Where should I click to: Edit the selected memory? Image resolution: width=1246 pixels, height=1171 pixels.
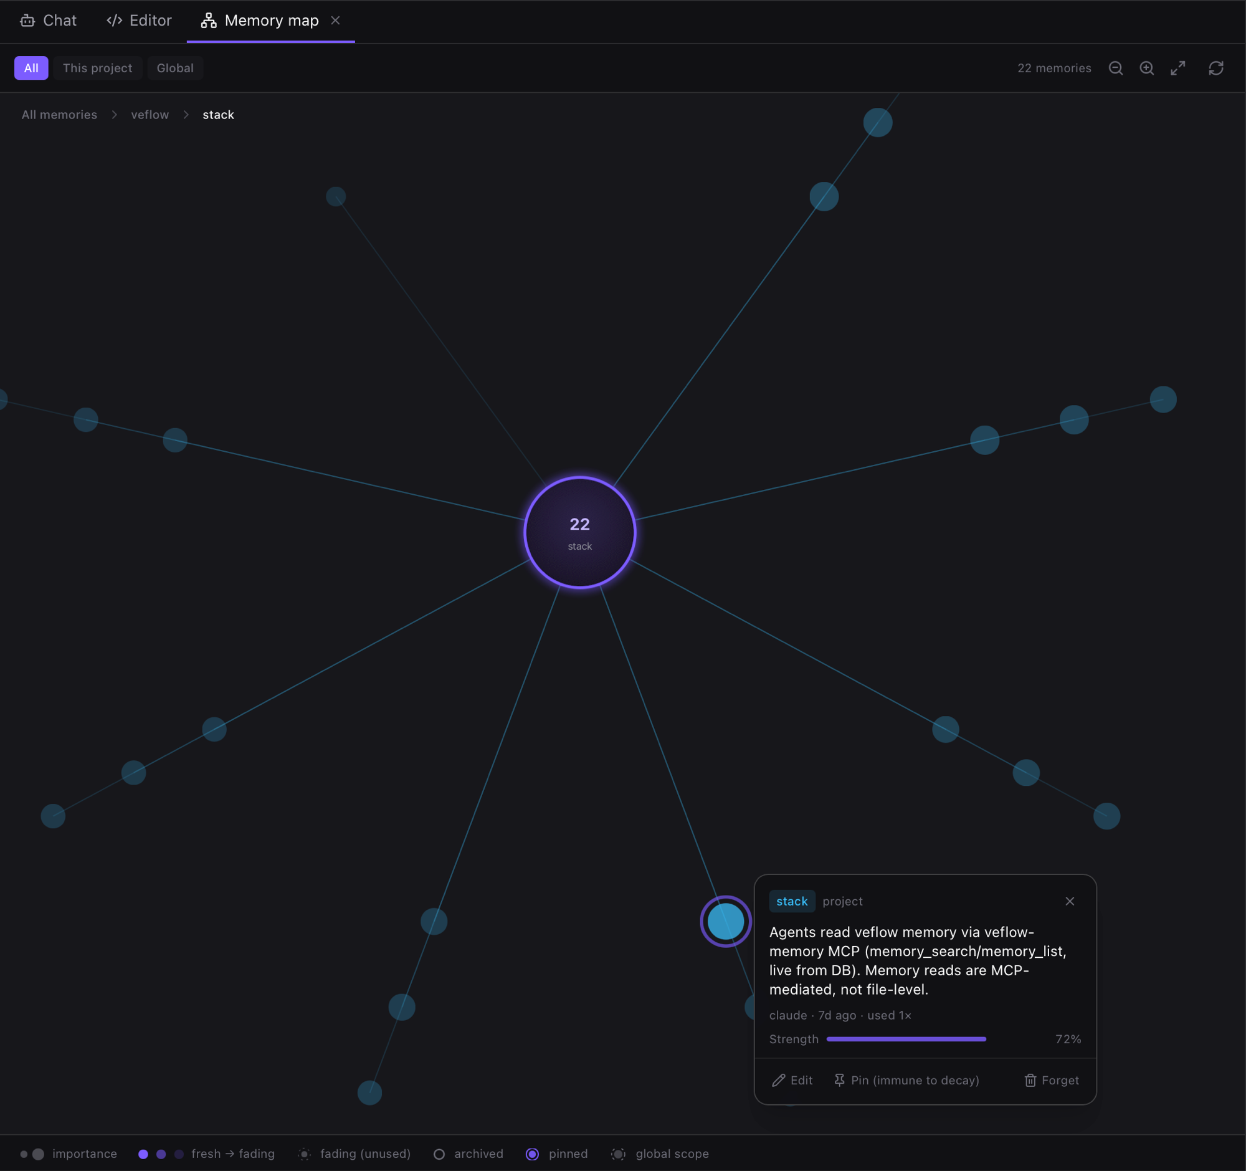[x=793, y=1080]
